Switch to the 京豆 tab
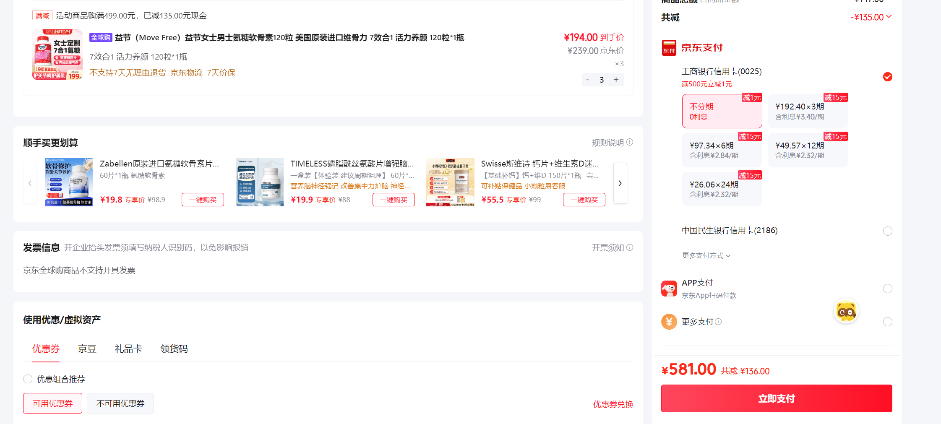 [x=87, y=349]
